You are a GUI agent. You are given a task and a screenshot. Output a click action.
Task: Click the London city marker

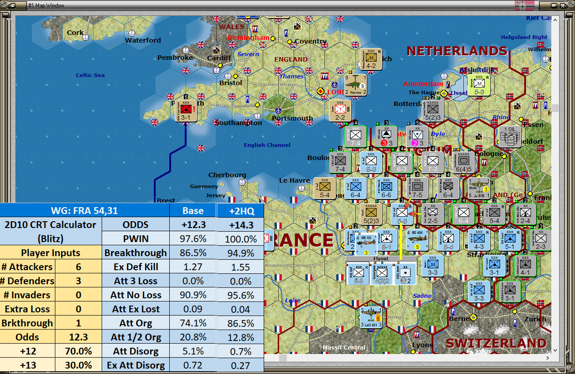320,91
